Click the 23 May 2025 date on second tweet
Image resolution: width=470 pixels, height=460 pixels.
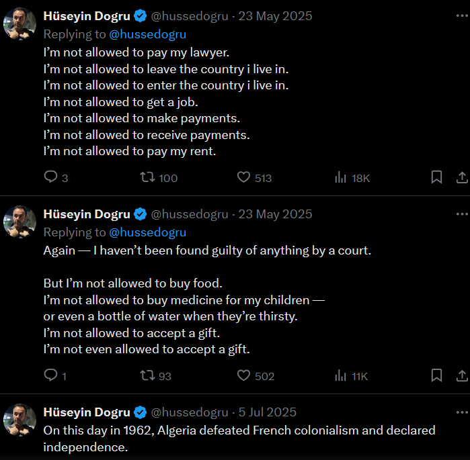click(x=275, y=214)
